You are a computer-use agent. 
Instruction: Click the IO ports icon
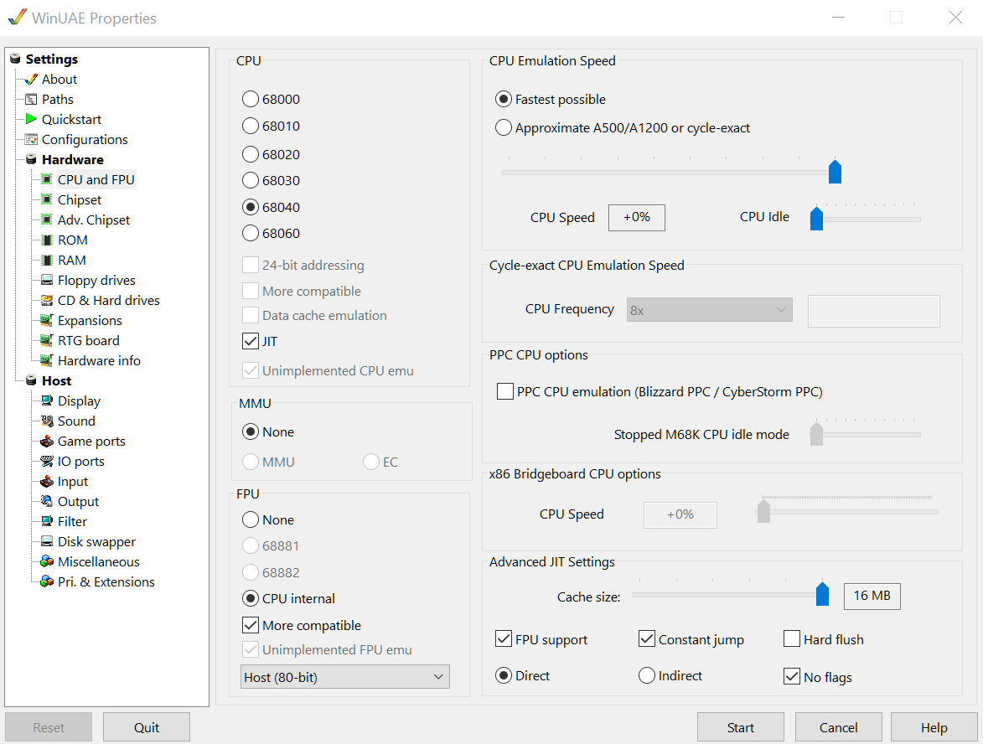[x=46, y=462]
